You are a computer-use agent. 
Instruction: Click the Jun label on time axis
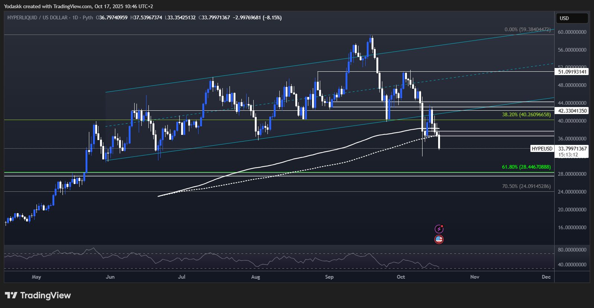tap(110, 277)
